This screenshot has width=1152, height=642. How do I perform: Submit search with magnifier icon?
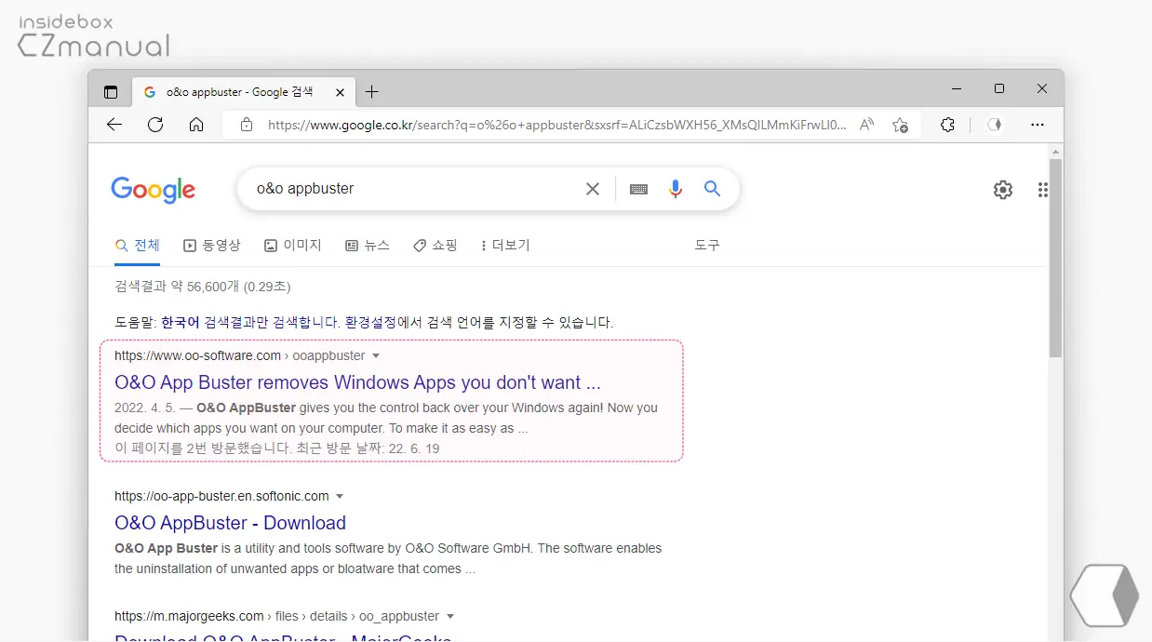coord(712,189)
